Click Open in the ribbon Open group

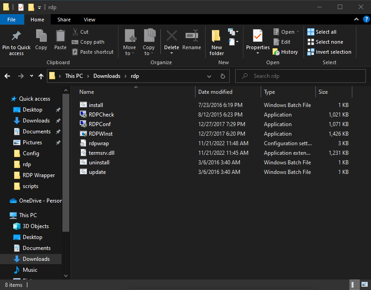tap(286, 32)
